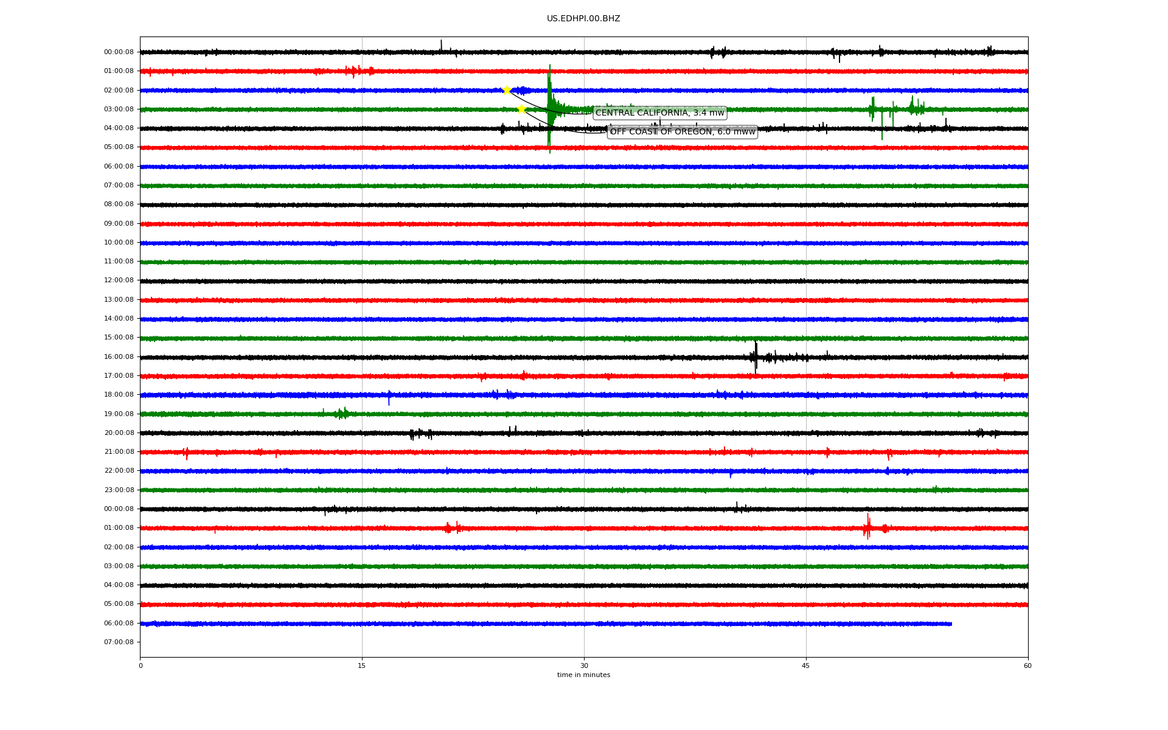Click the 23:00:08 time label
The image size is (1168, 730).
119,490
